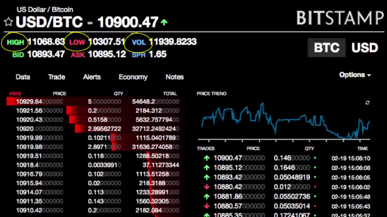Screen dimensions: 387x217
Task: Click the main price 10900.47
Action: click(x=128, y=22)
